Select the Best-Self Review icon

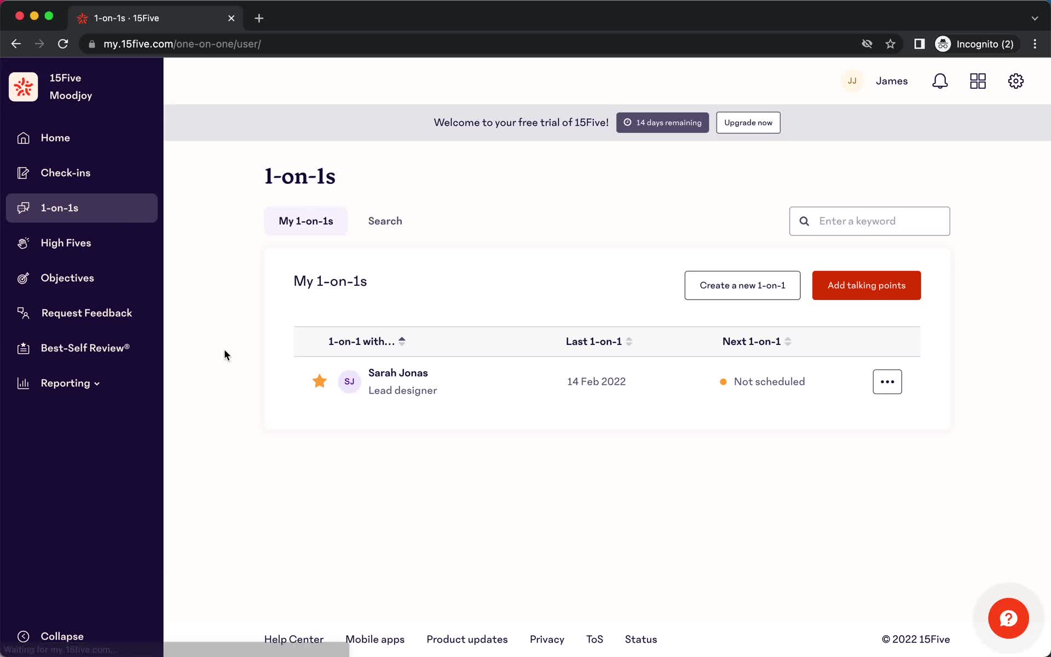(22, 348)
